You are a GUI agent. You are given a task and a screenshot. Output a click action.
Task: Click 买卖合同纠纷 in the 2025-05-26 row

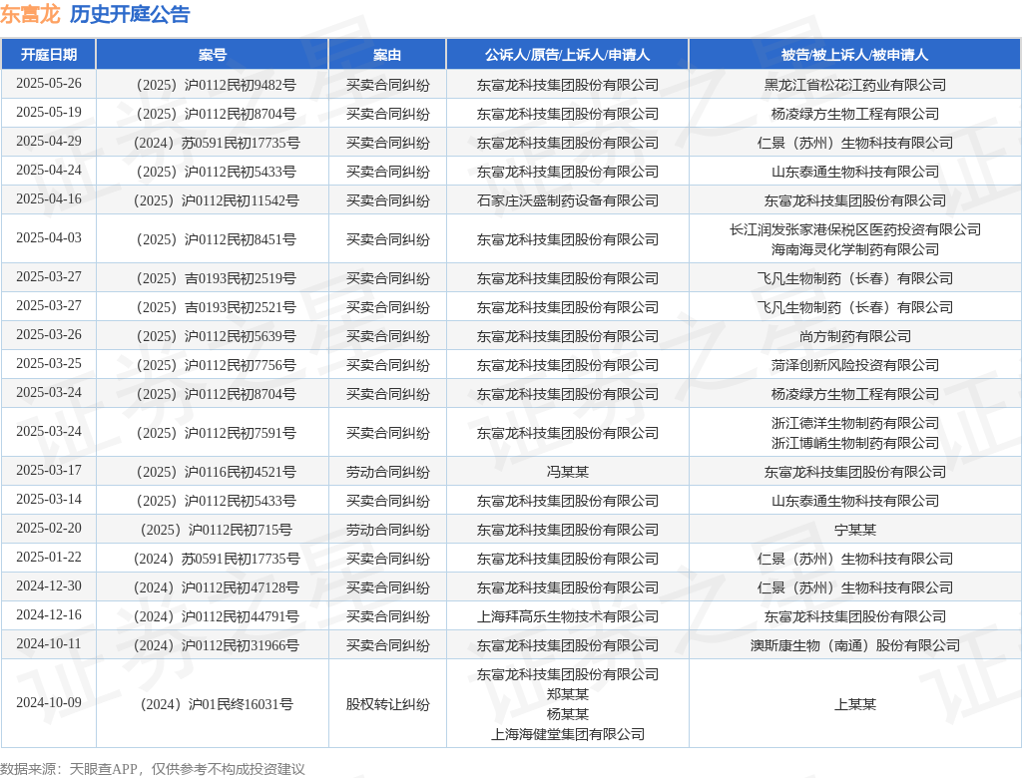pyautogui.click(x=387, y=85)
